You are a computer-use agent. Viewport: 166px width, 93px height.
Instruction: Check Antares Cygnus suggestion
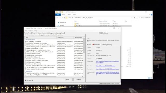[x=25, y=75]
